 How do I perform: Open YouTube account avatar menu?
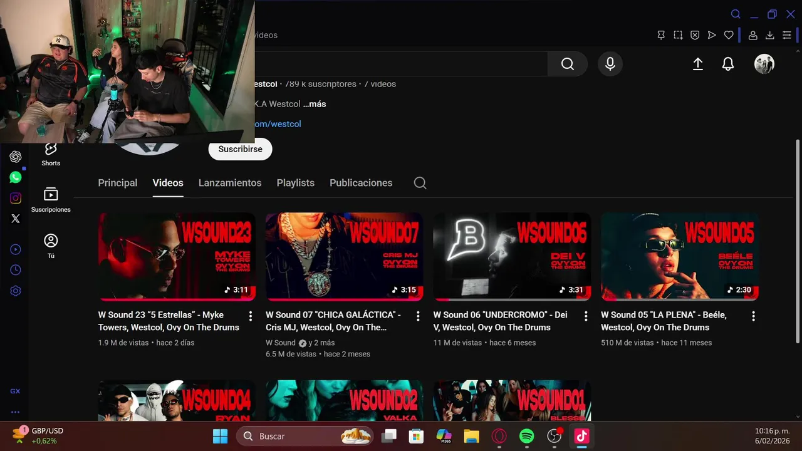tap(764, 64)
